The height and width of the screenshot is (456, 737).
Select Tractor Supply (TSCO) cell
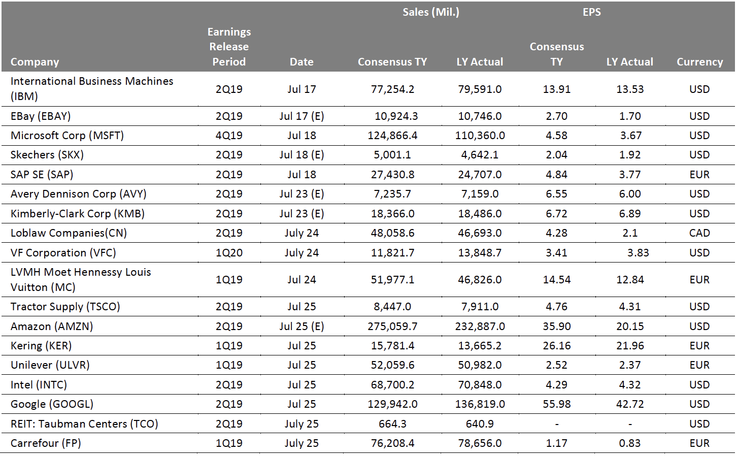click(65, 307)
